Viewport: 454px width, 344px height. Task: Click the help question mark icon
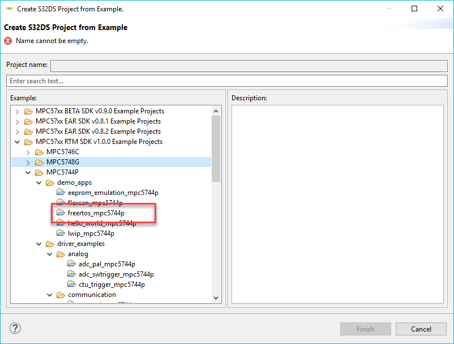click(15, 328)
